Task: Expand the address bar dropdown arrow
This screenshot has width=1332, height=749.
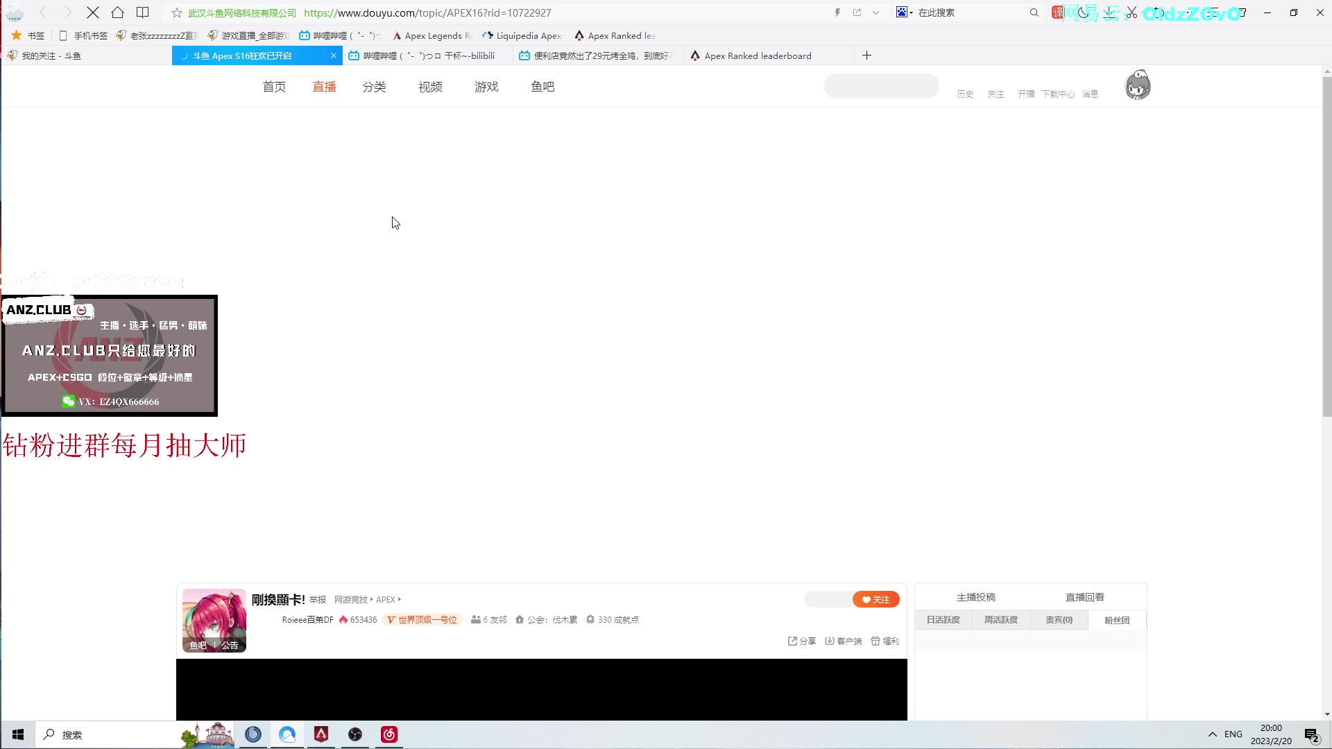Action: [x=876, y=12]
